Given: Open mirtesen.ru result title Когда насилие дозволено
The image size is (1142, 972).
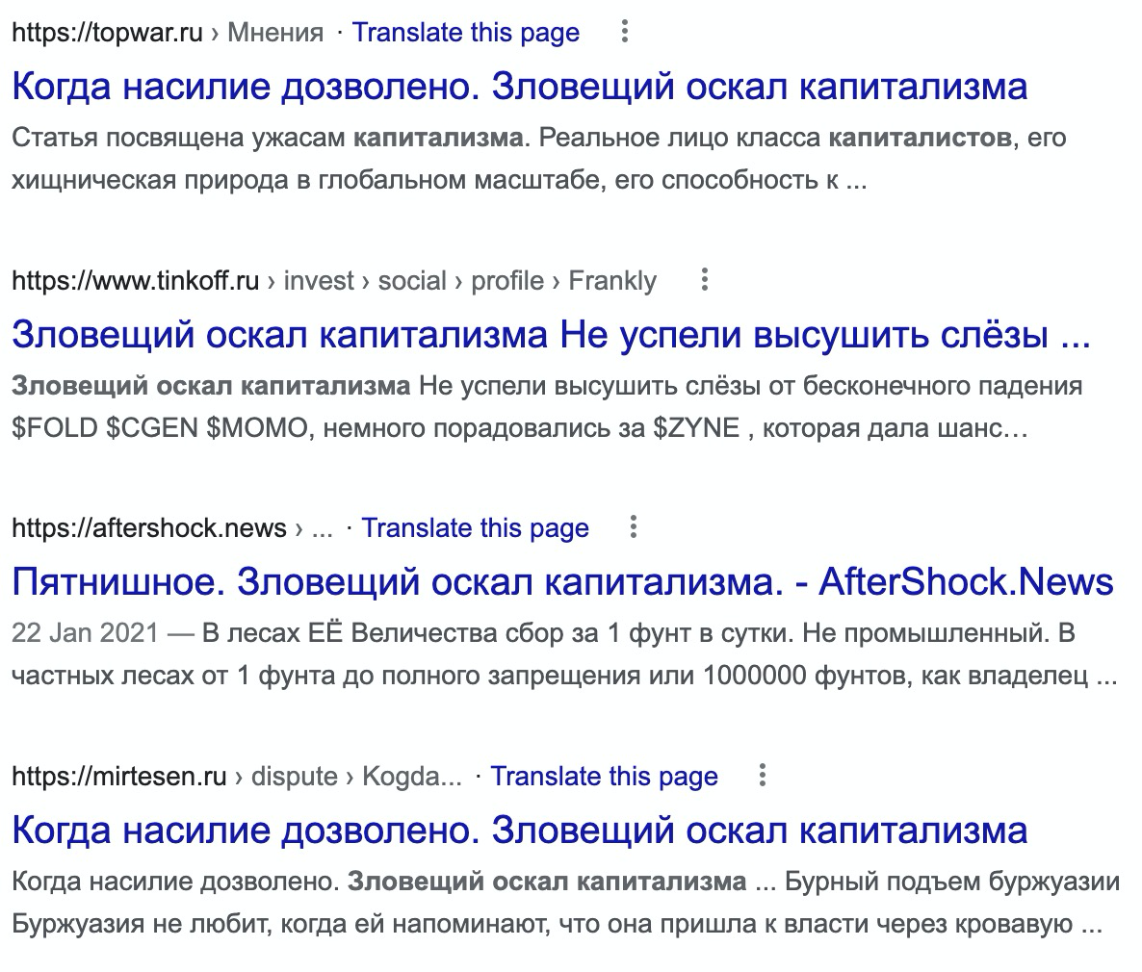Looking at the screenshot, I should pyautogui.click(x=520, y=830).
